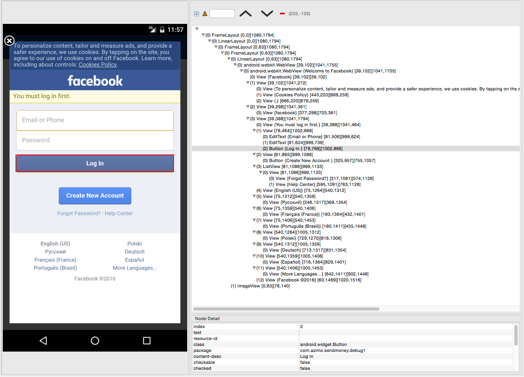
Task: Click the expand-all plus icon in the toolbar
Action: (x=196, y=14)
